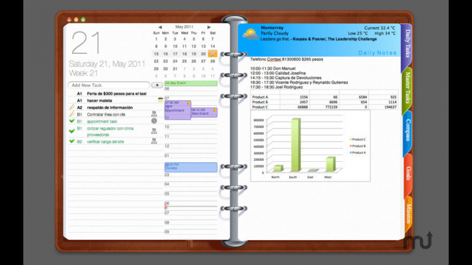Select the All day Event bar
Screen dimensions: 472x265
pyautogui.click(x=191, y=83)
